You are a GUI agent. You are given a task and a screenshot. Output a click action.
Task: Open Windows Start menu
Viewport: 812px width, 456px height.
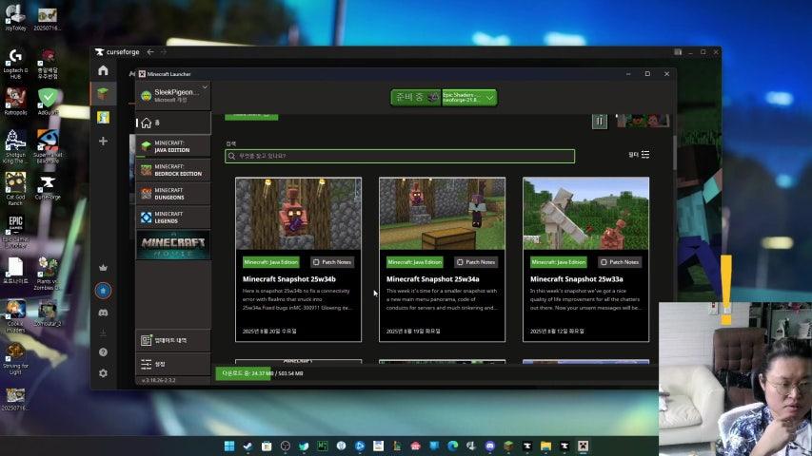tap(229, 446)
